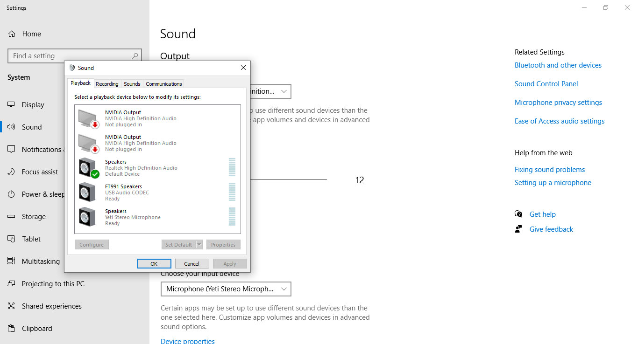This screenshot has height=344, width=638.
Task: Click the Home icon in Settings sidebar
Action: pyautogui.click(x=12, y=34)
